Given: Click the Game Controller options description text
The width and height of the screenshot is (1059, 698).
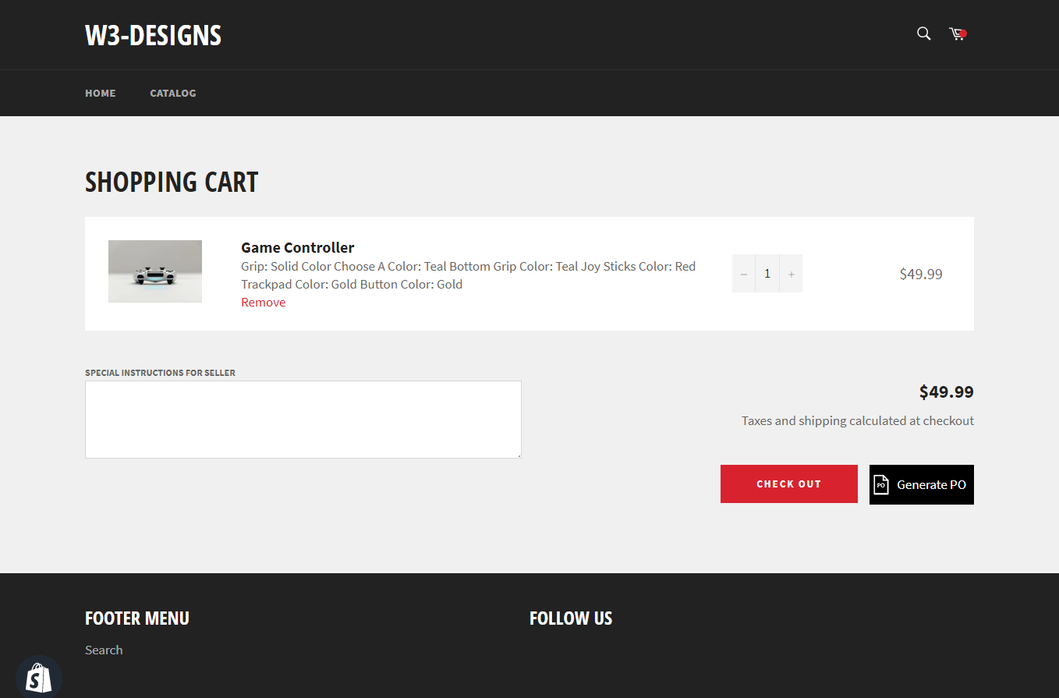Looking at the screenshot, I should [468, 275].
